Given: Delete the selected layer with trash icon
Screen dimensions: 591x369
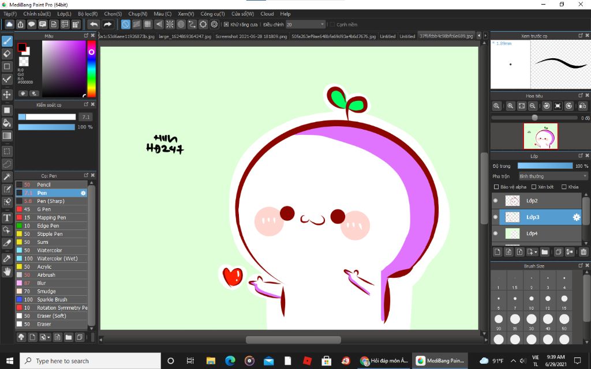Looking at the screenshot, I should point(583,252).
